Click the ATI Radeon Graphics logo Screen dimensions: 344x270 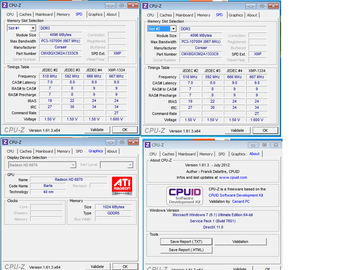pos(122,186)
